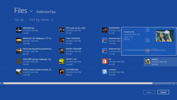This screenshot has height=100, width=177.
Task: Click the scrollbar right arrow
Action: point(172,83)
